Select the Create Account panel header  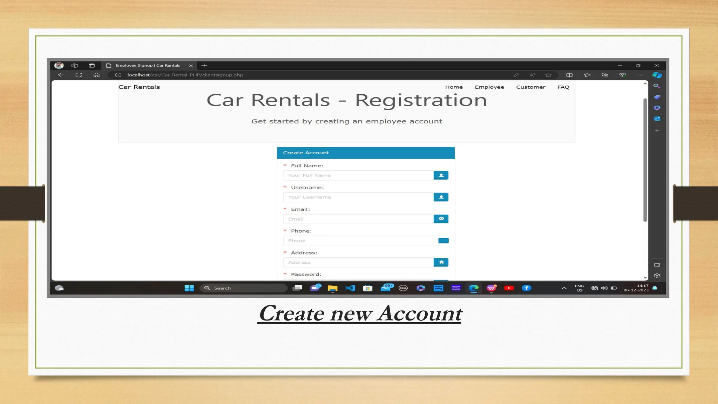(366, 153)
